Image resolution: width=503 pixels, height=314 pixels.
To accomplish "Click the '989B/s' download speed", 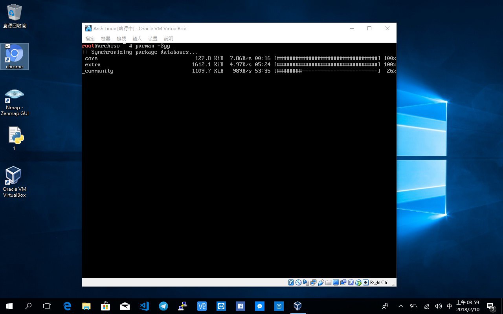I will pyautogui.click(x=242, y=71).
